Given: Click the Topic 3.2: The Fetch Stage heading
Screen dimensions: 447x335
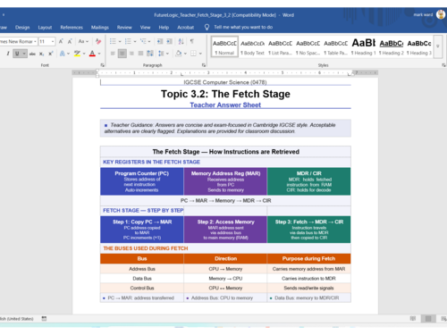Looking at the screenshot, I should pyautogui.click(x=225, y=94).
